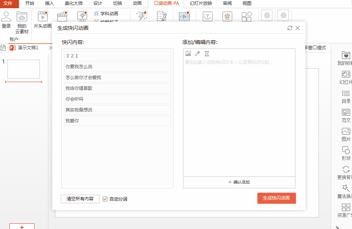Open 幻灯片 in the right sidebar
Screen dimensions: 352x229
point(346,78)
